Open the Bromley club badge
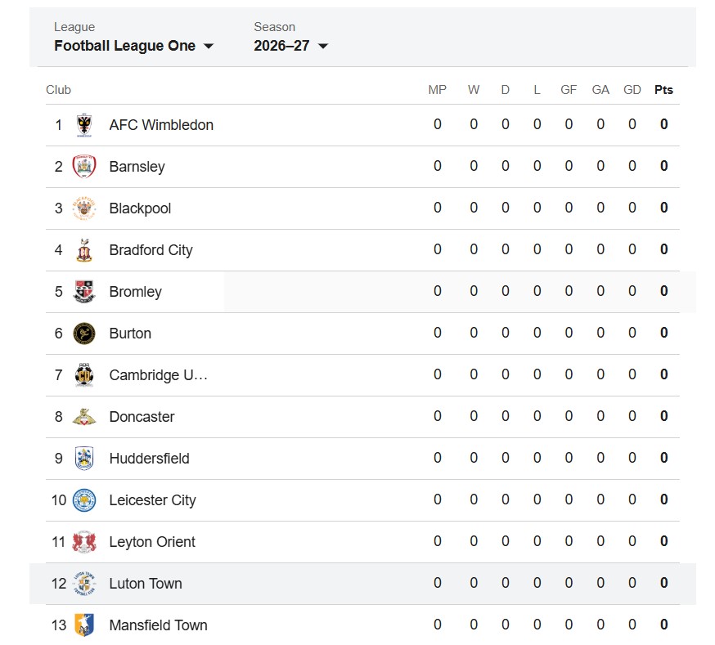Viewport: 715px width, 645px height. (x=84, y=292)
